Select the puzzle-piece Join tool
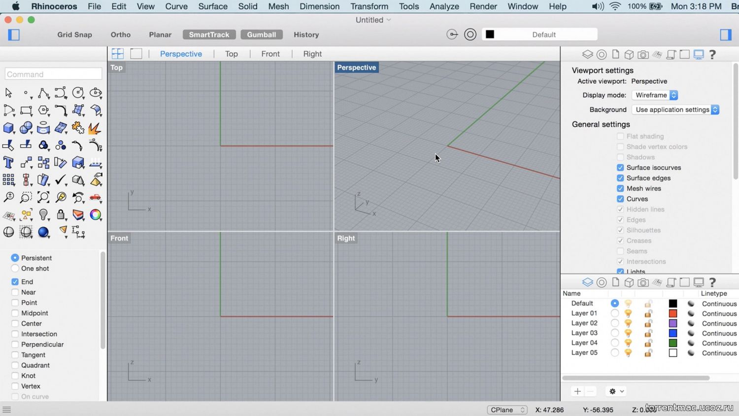 (78, 128)
